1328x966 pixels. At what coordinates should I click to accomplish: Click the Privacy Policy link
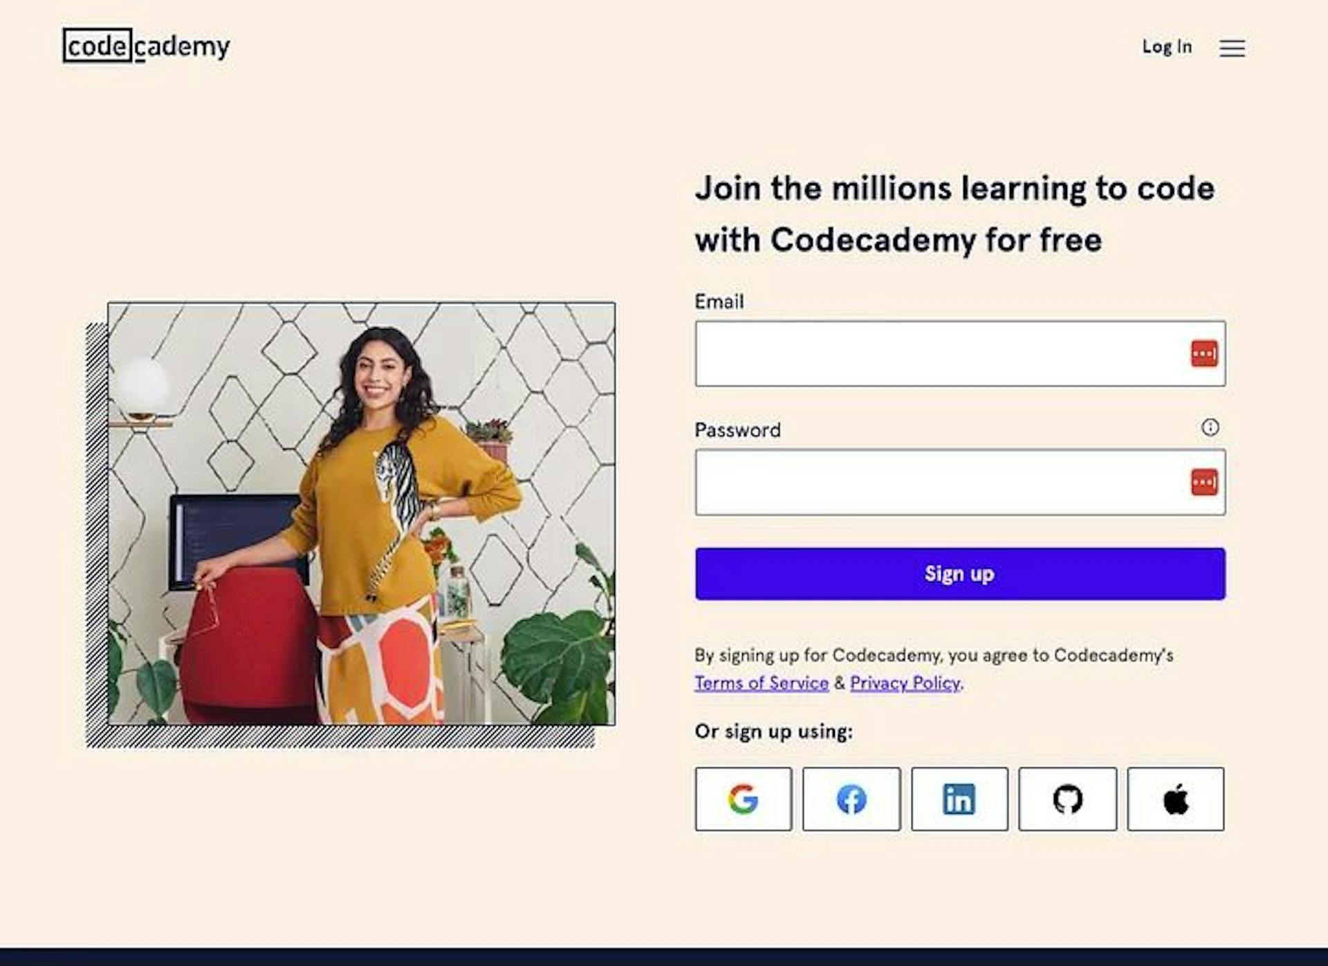coord(905,683)
